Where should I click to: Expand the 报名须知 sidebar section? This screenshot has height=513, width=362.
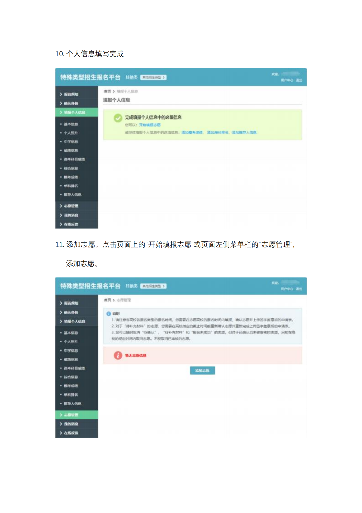70,94
